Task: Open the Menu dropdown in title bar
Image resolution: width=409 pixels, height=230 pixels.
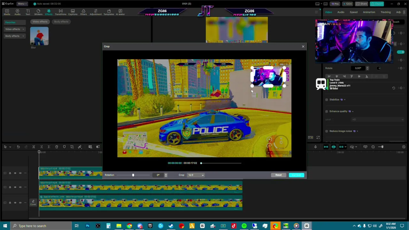Action: (22, 4)
